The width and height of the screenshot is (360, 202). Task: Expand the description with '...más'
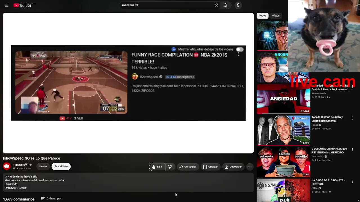[x=22, y=188]
